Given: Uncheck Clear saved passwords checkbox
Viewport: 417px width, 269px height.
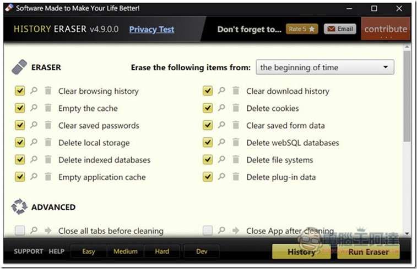Looking at the screenshot, I should (20, 125).
